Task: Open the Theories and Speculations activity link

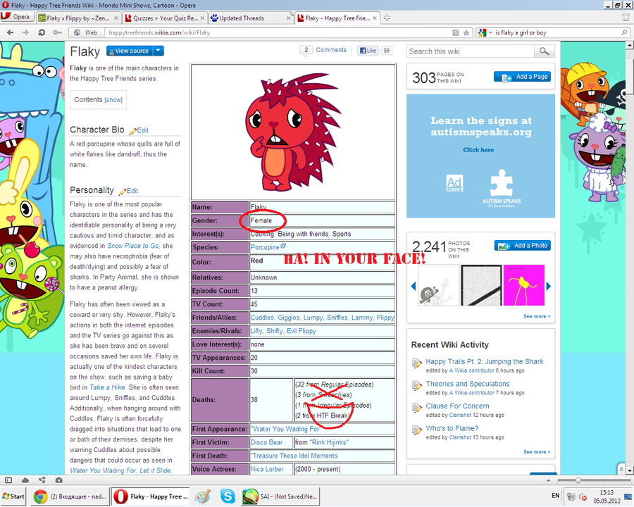Action: (x=468, y=384)
